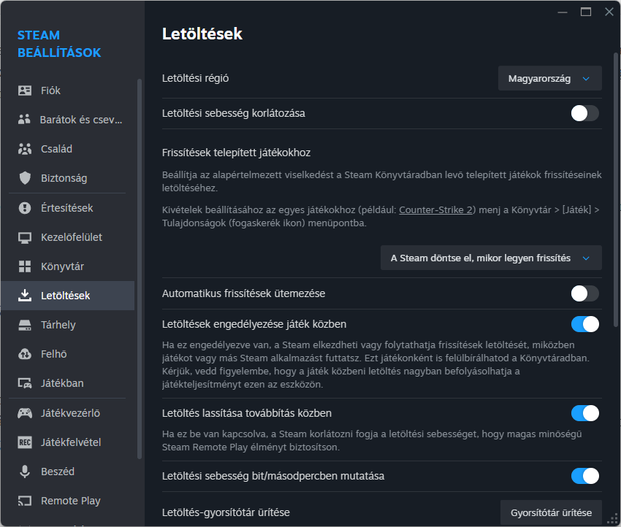
Task: Disable Letöltések engedélyezése játék közben
Action: (x=584, y=324)
